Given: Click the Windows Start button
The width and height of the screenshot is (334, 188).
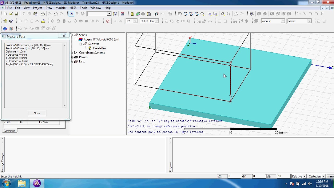Looking at the screenshot, I should 6,183.
